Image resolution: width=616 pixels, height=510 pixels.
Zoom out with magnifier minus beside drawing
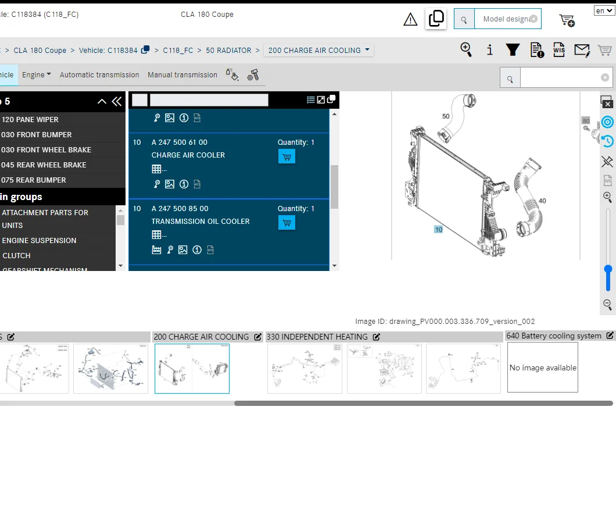click(x=607, y=304)
